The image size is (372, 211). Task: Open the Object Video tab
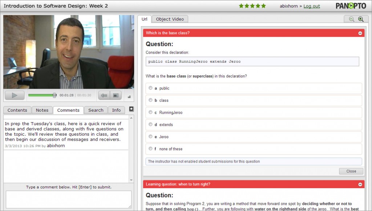point(170,19)
